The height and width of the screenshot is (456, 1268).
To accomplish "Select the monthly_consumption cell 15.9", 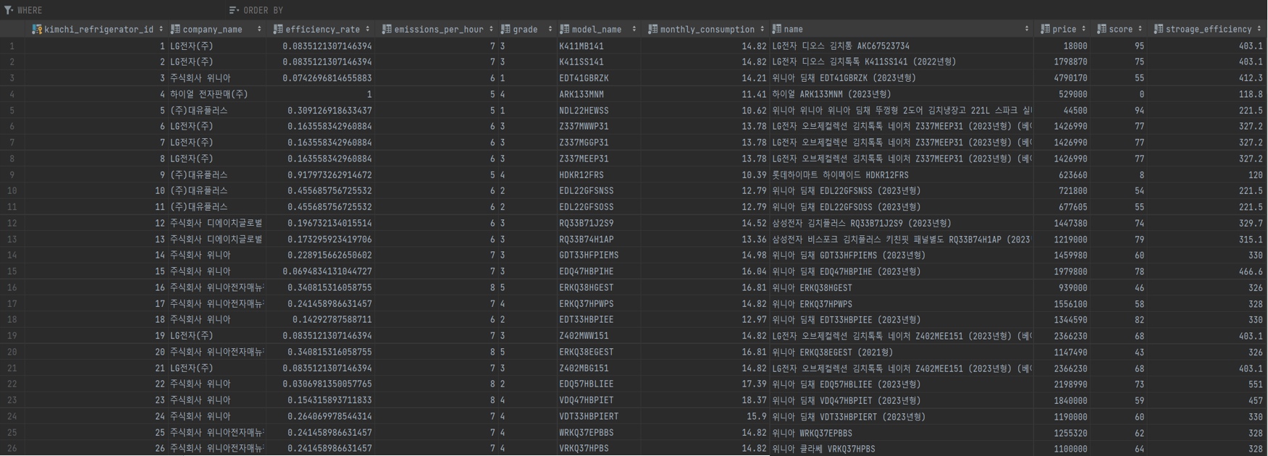I will (x=705, y=417).
